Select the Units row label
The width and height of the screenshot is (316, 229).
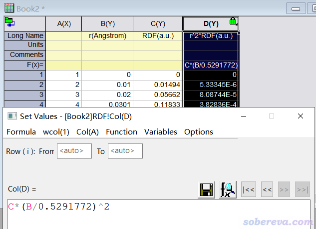tap(25, 45)
